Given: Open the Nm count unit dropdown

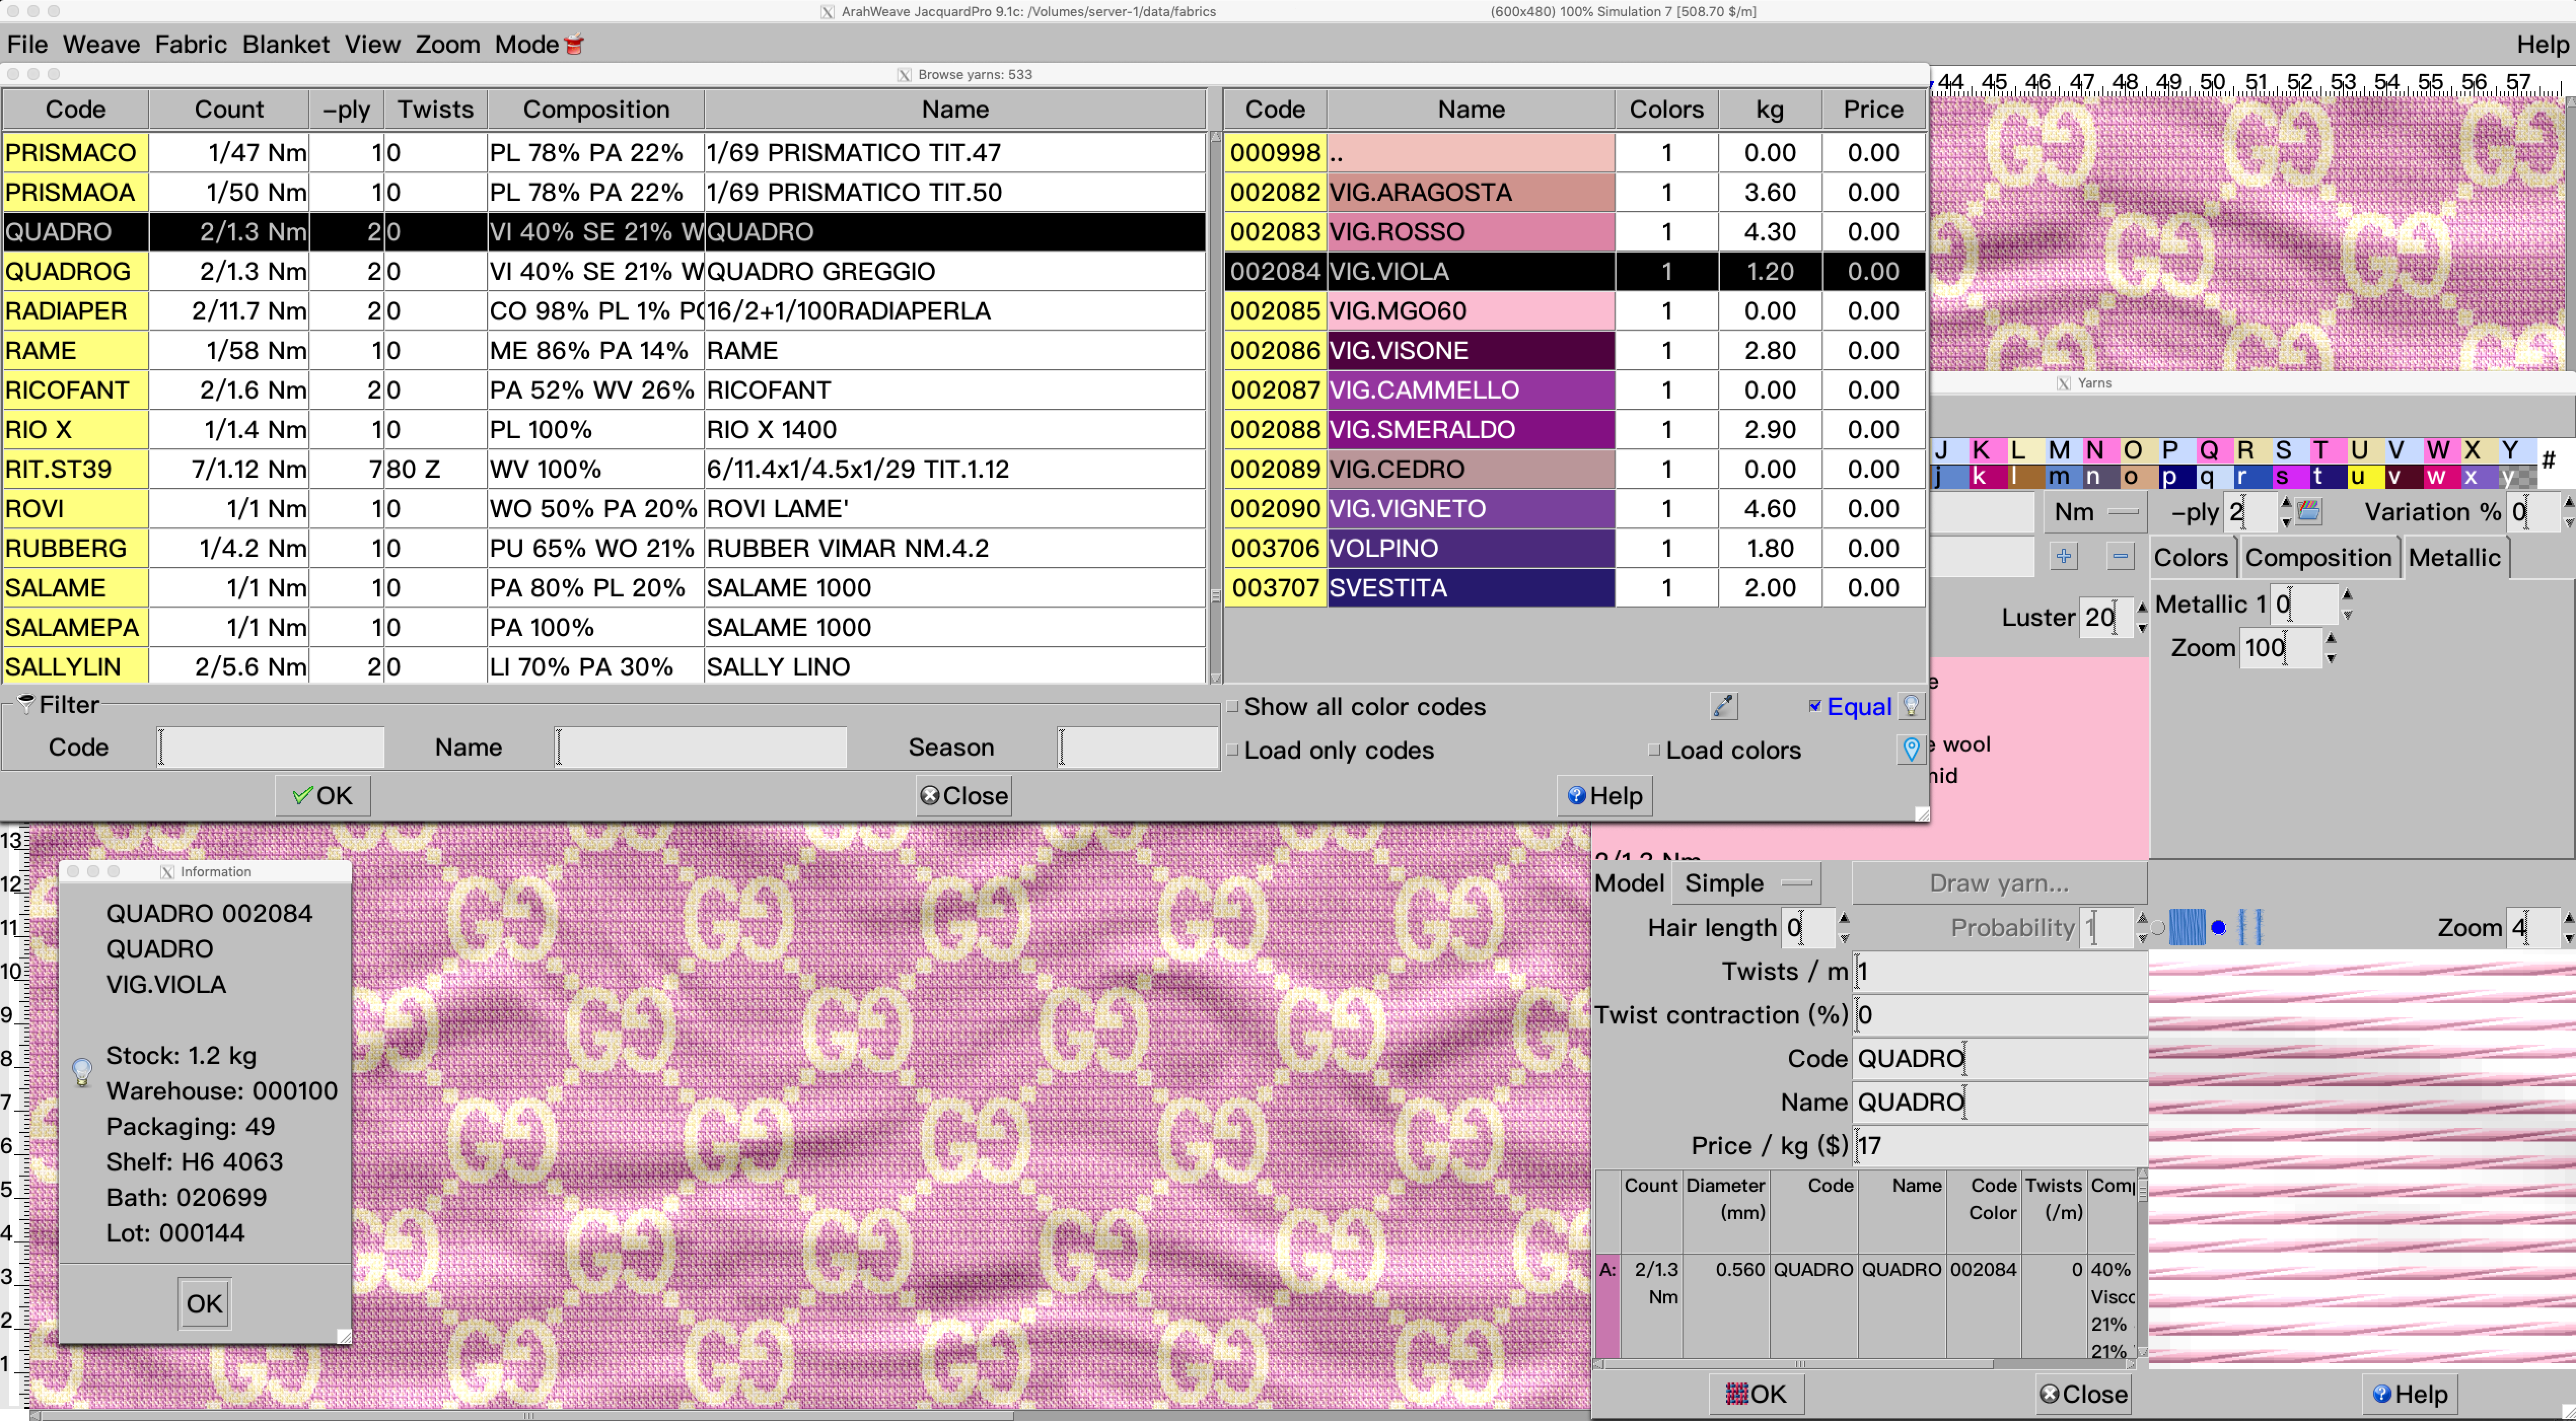Looking at the screenshot, I should [x=2095, y=512].
